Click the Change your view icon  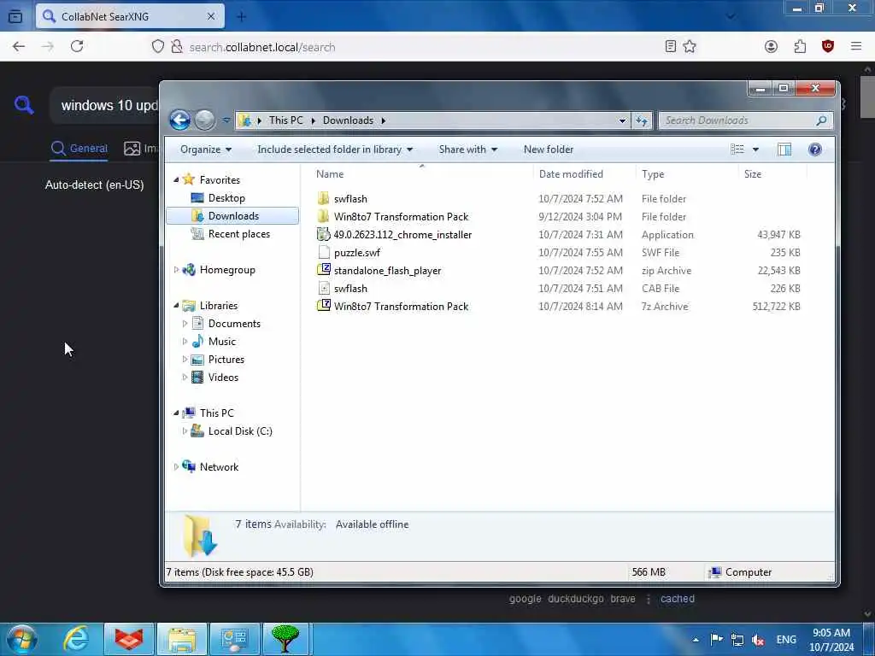point(737,149)
